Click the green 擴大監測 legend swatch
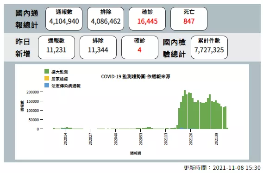Image resolution: width=263 pixels, height=173 pixels. 47,71
